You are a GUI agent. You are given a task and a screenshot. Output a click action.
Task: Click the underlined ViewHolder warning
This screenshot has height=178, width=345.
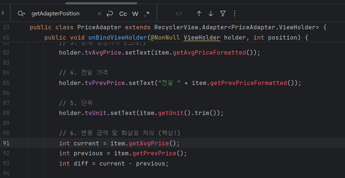[x=202, y=37]
